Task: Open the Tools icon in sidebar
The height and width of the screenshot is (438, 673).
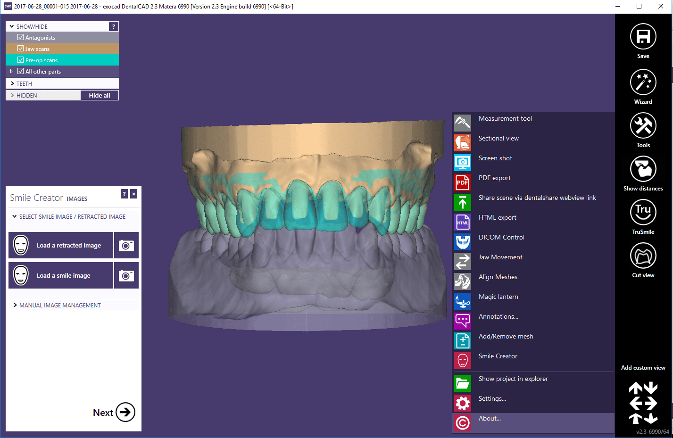Action: [x=643, y=126]
